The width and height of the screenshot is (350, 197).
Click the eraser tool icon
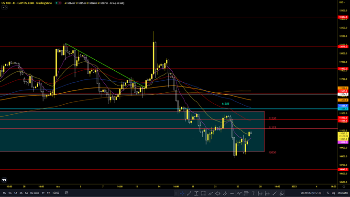tap(282, 194)
